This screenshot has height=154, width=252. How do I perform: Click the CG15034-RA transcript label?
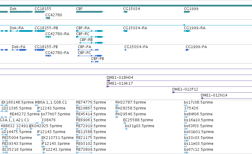[x=135, y=28]
